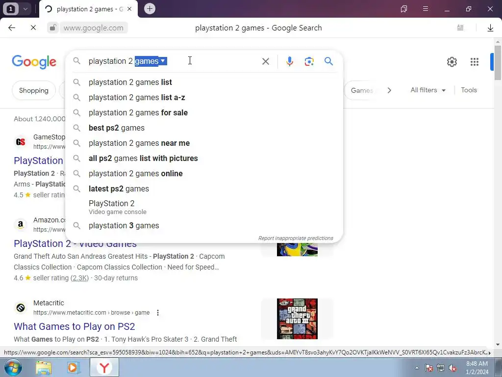Click the voice search microphone icon
Viewport: 502px width, 377px height.
coord(289,61)
